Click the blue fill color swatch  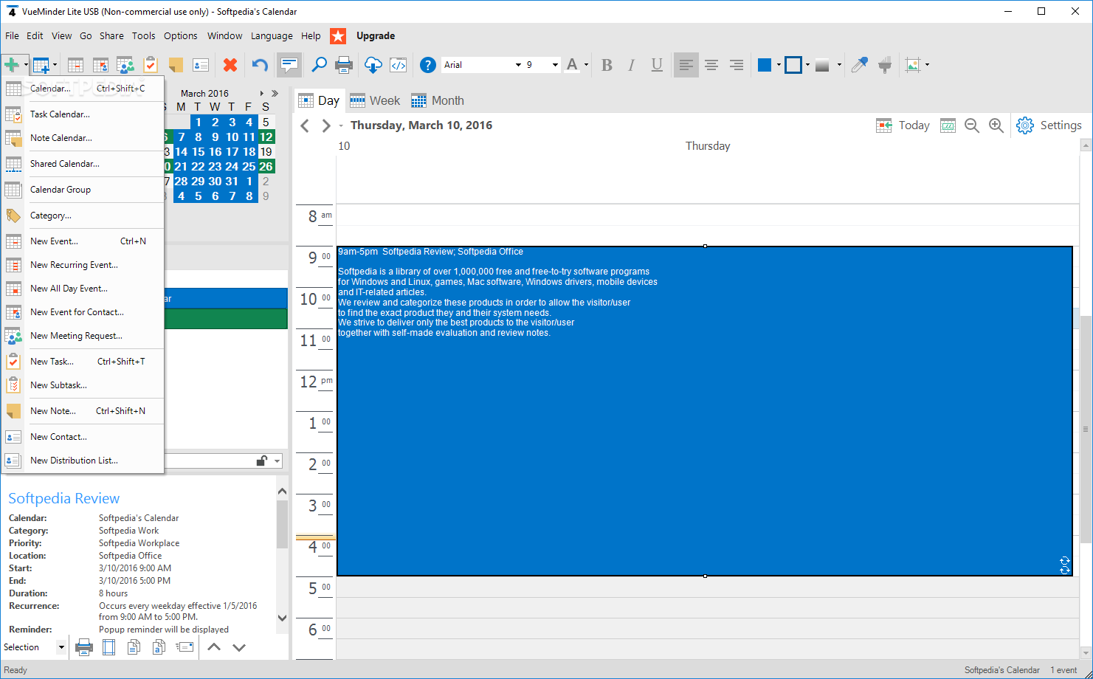point(765,65)
